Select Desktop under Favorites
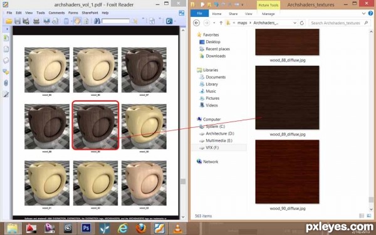 point(213,42)
